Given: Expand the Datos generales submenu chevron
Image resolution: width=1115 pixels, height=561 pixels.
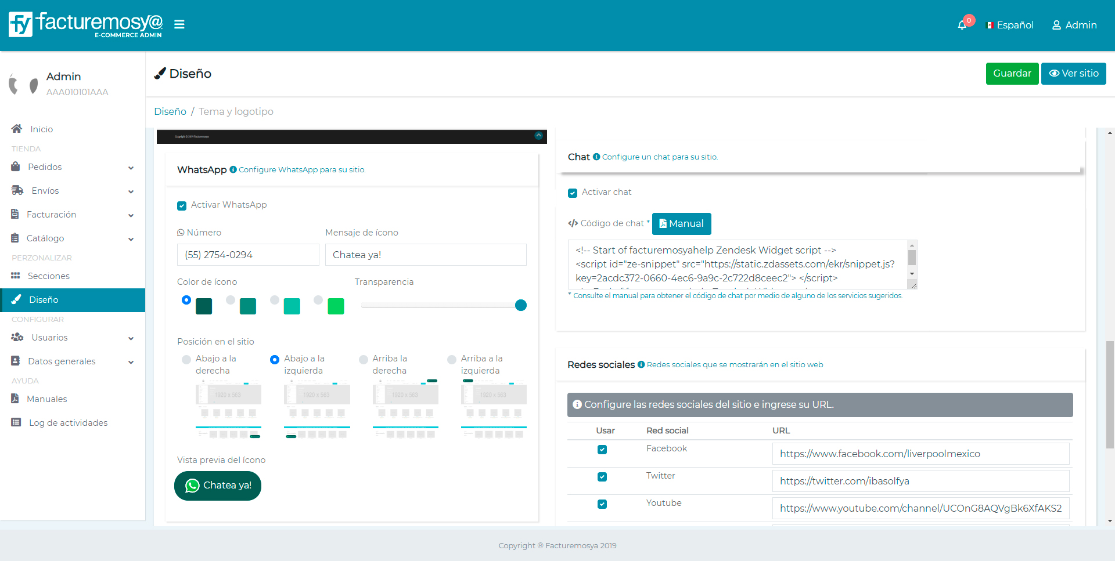Looking at the screenshot, I should click(131, 362).
